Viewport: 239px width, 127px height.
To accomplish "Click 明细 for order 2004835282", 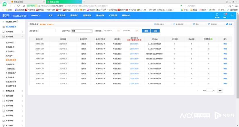I will click(x=225, y=83).
